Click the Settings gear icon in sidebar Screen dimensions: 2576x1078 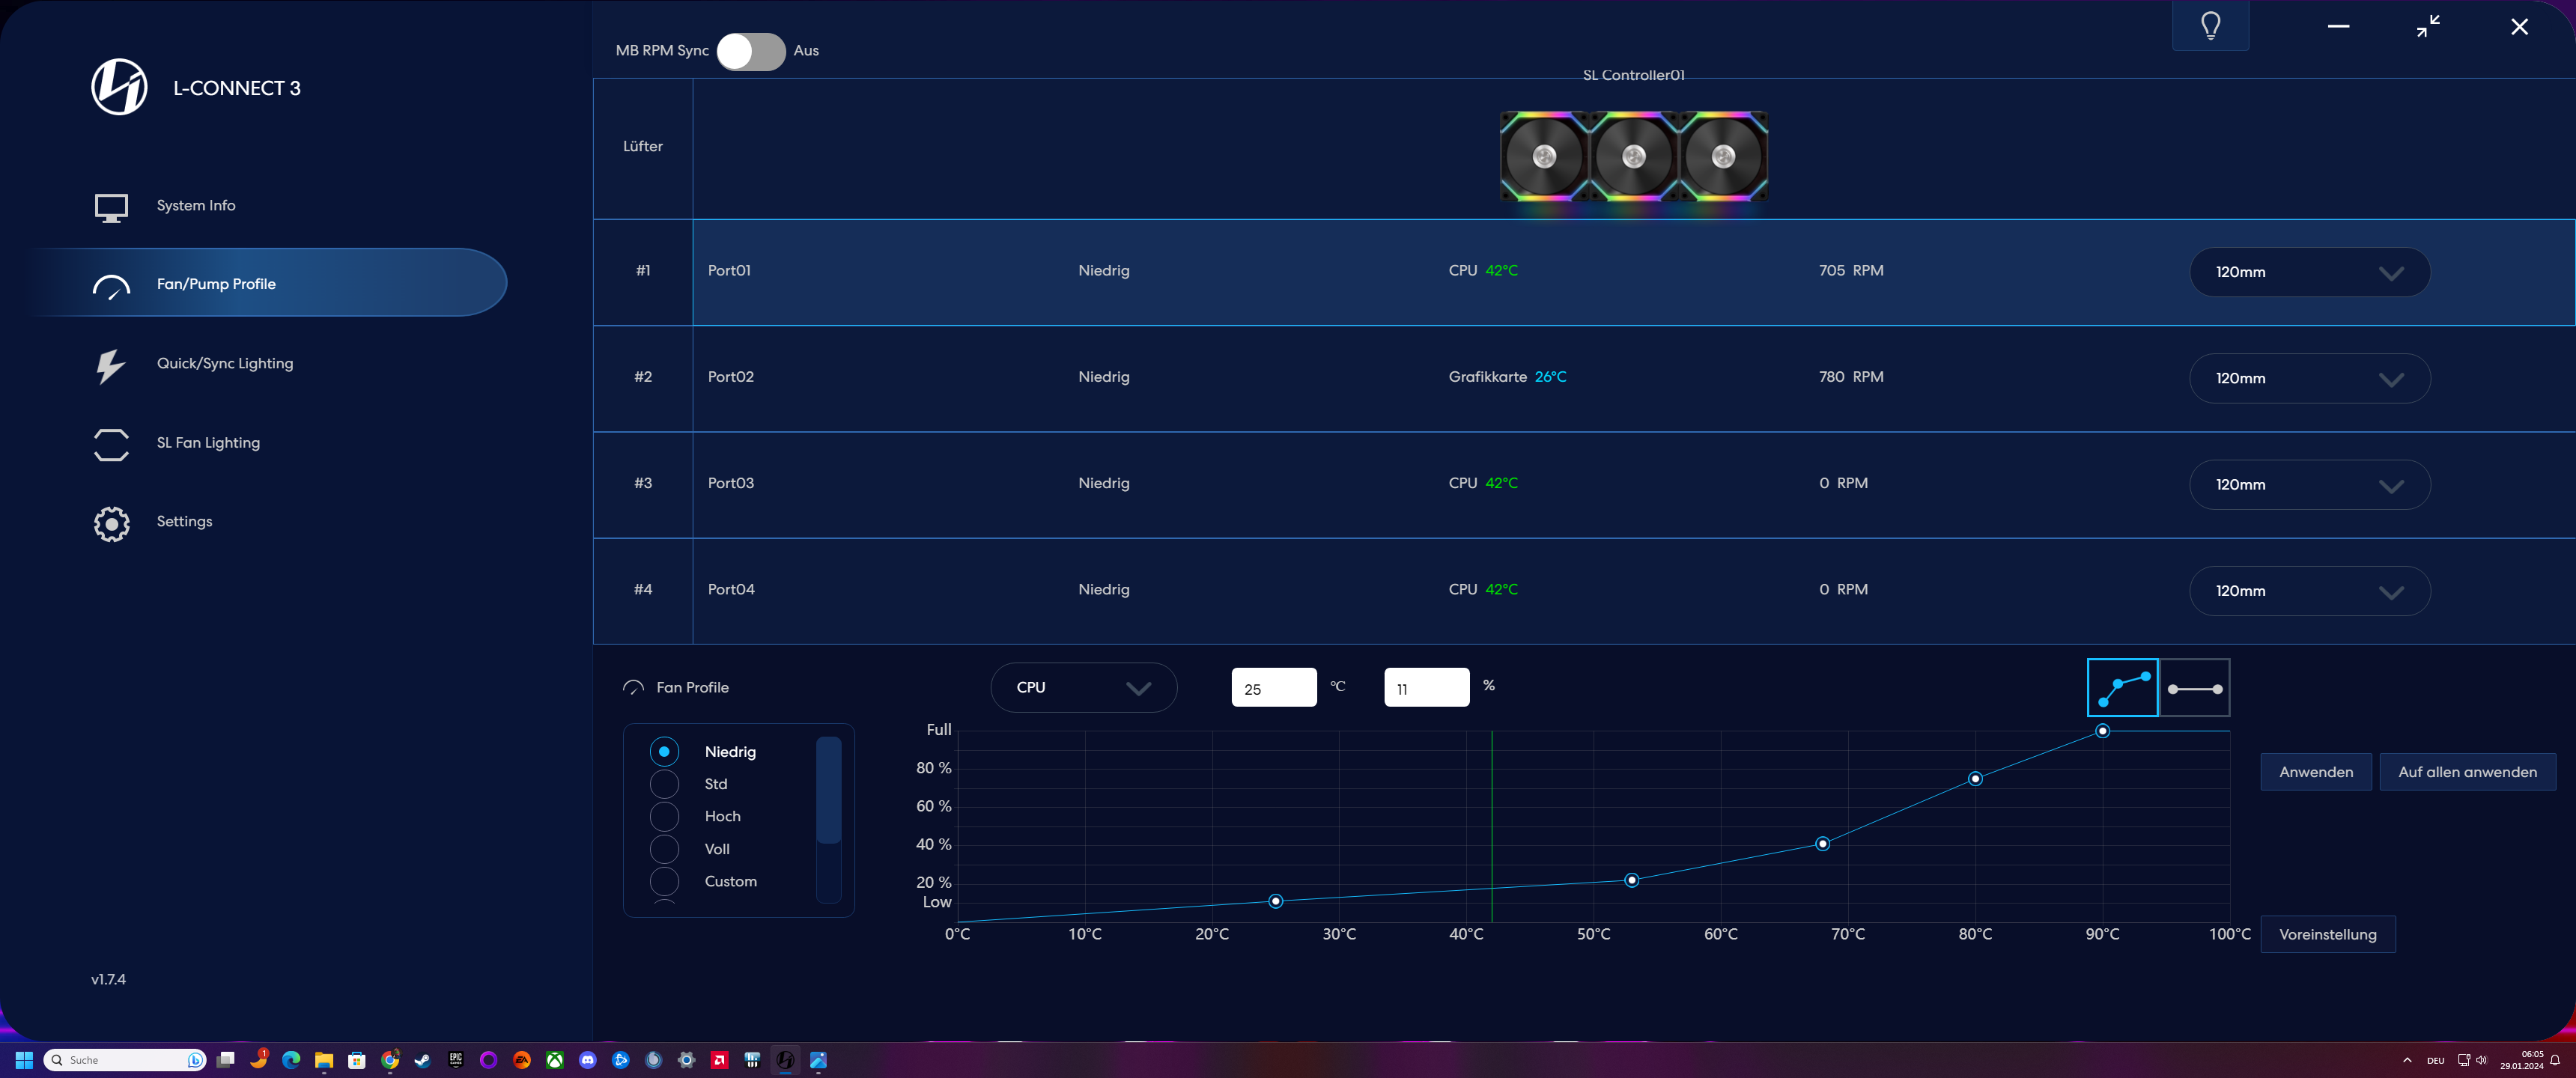[111, 523]
